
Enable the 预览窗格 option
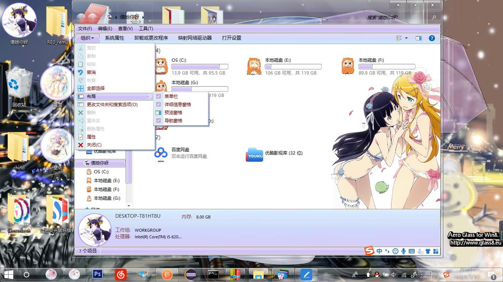(x=173, y=112)
